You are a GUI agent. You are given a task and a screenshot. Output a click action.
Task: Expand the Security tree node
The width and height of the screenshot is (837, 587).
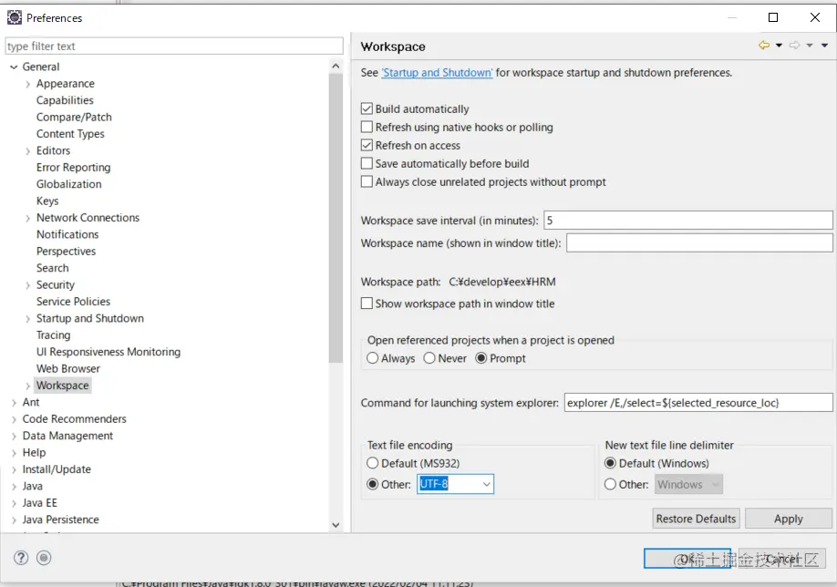pyautogui.click(x=27, y=285)
